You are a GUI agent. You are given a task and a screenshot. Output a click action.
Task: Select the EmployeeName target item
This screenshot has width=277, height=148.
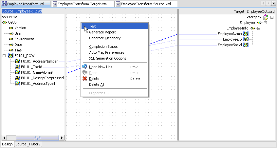[230, 34]
